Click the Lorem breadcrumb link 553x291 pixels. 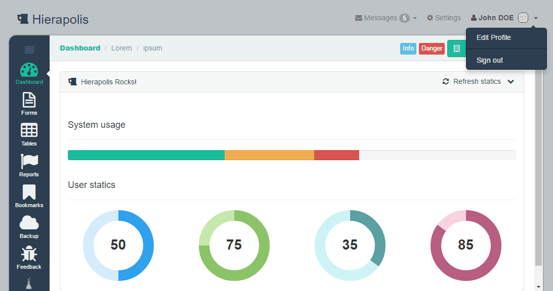click(121, 48)
